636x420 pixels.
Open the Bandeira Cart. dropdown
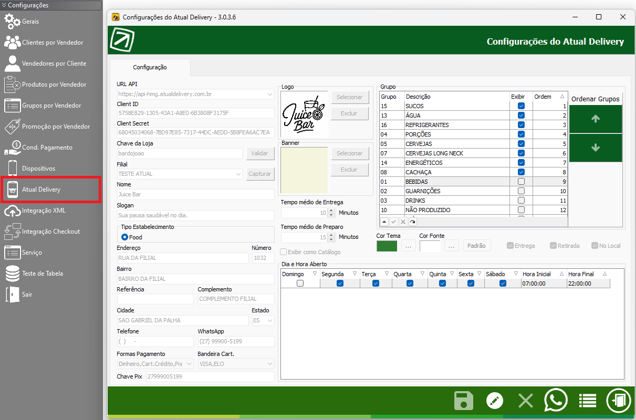click(270, 364)
